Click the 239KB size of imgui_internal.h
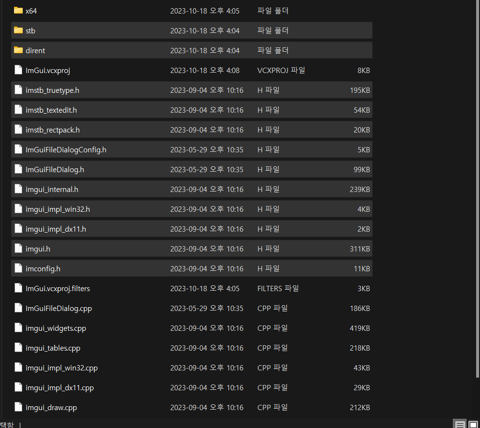Viewport: 480px width, 428px height. pos(360,190)
